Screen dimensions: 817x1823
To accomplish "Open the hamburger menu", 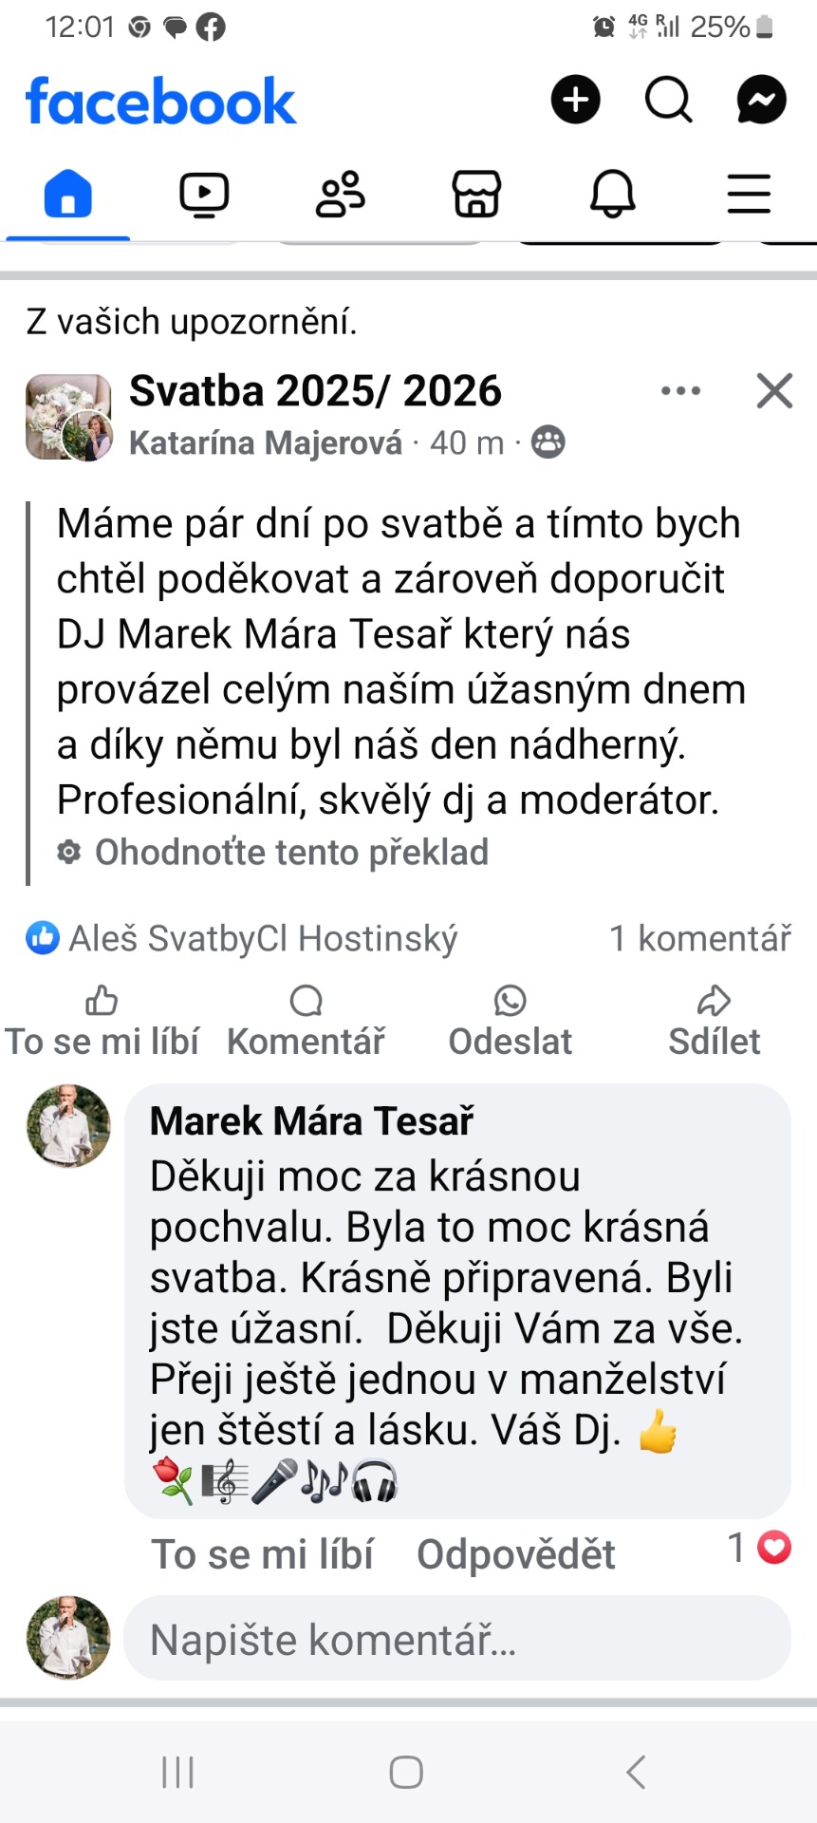I will pos(749,194).
